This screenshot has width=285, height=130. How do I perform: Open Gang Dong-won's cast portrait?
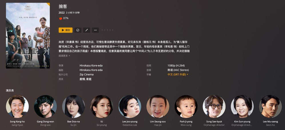pyautogui.click(x=45, y=106)
